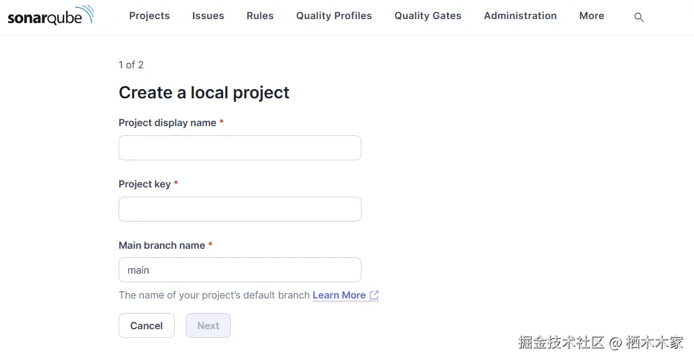694x361 pixels.
Task: Click the "Project key" label
Action: (x=145, y=184)
